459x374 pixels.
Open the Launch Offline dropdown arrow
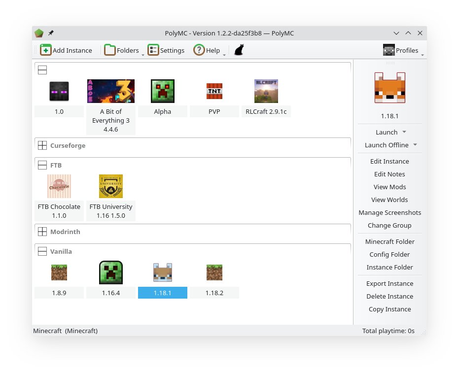(x=415, y=145)
